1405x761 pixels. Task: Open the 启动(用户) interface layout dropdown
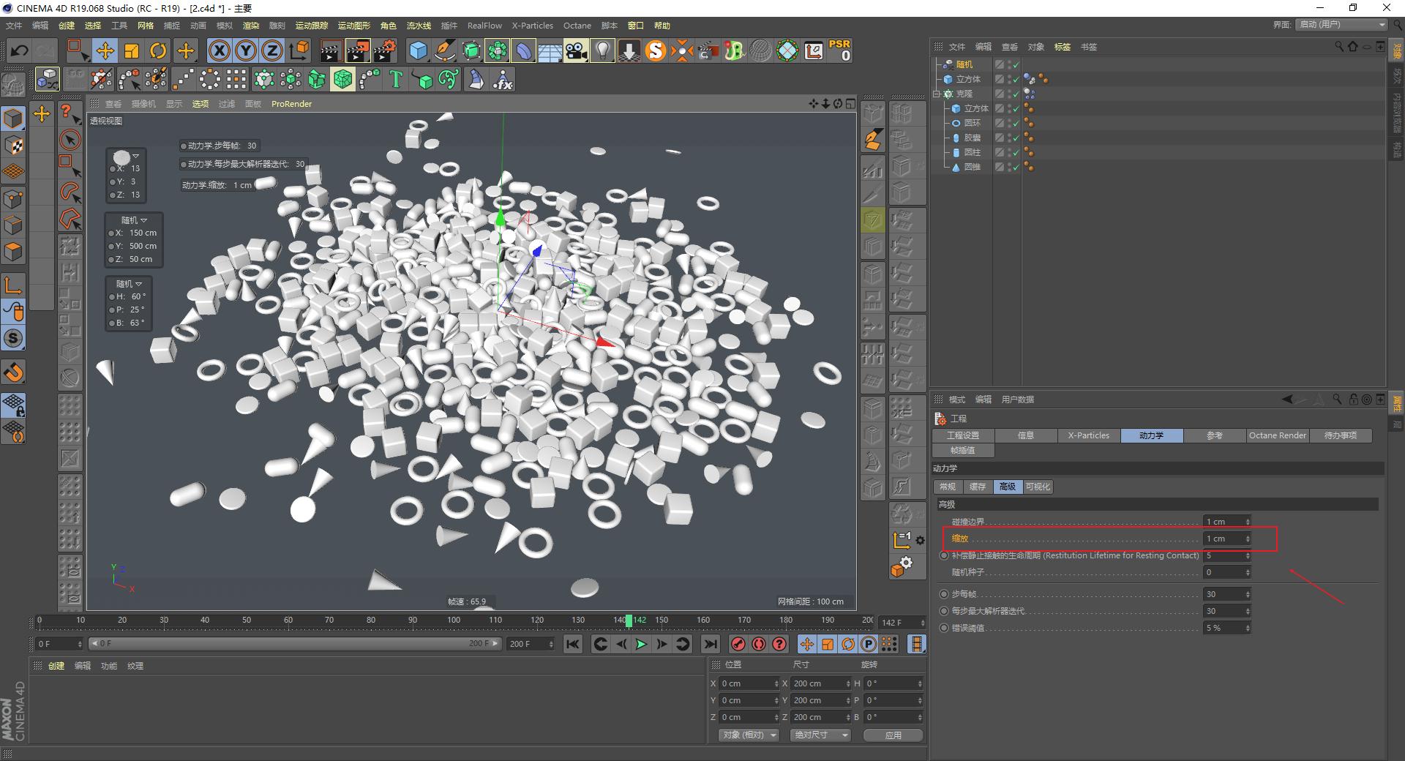[x=1339, y=24]
